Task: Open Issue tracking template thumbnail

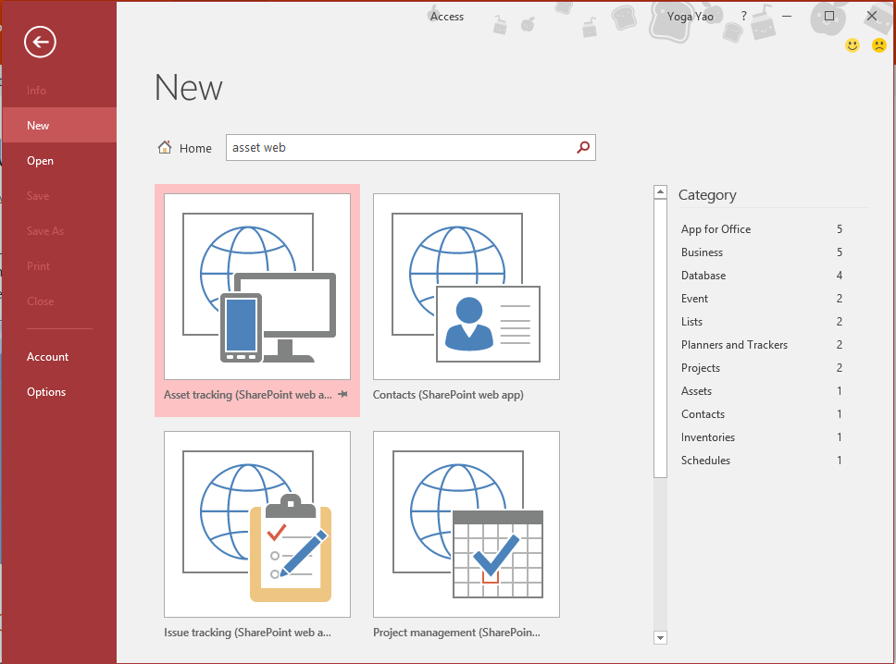Action: point(257,524)
